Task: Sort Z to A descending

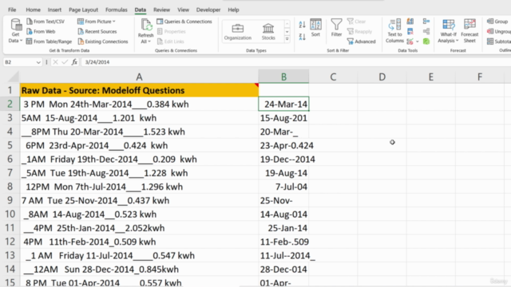Action: click(302, 37)
